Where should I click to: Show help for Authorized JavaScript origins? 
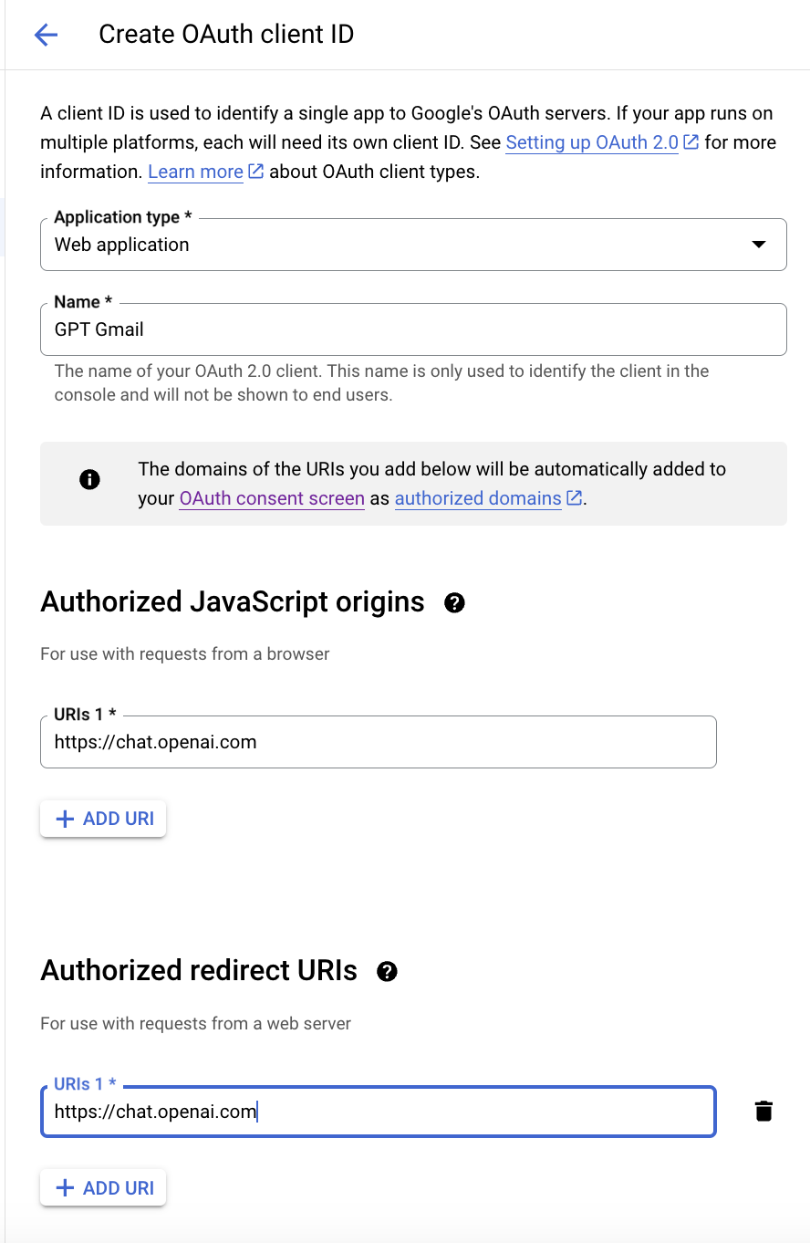tap(454, 602)
